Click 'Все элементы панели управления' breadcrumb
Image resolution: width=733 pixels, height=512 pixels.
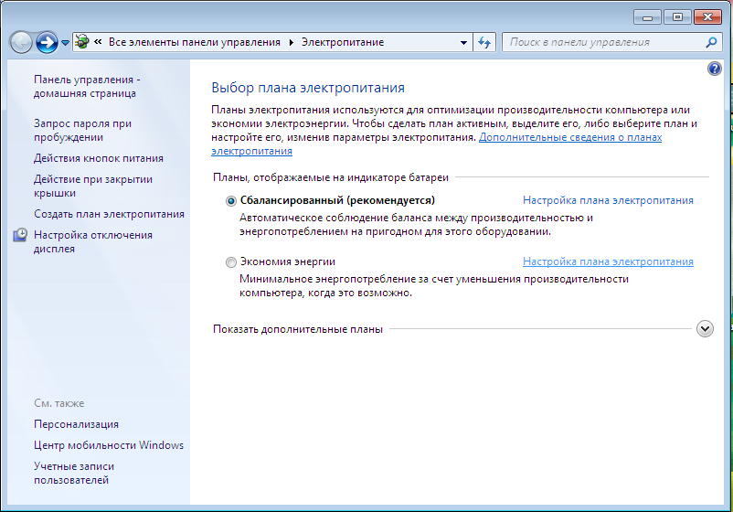[x=196, y=42]
